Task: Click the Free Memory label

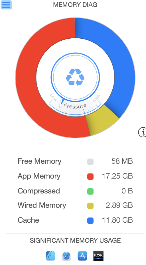Action: tap(40, 161)
